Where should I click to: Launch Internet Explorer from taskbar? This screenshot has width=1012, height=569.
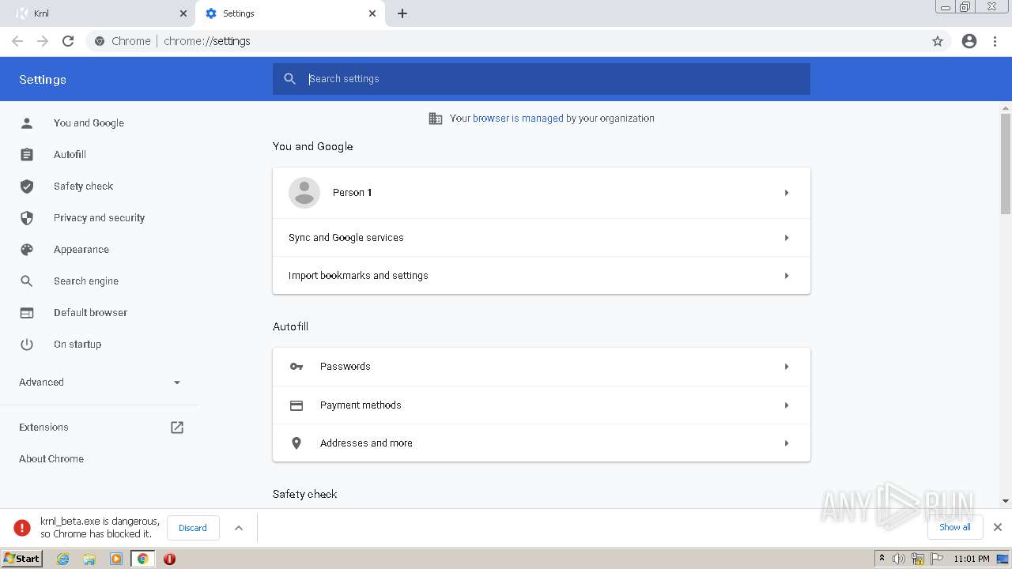[63, 559]
